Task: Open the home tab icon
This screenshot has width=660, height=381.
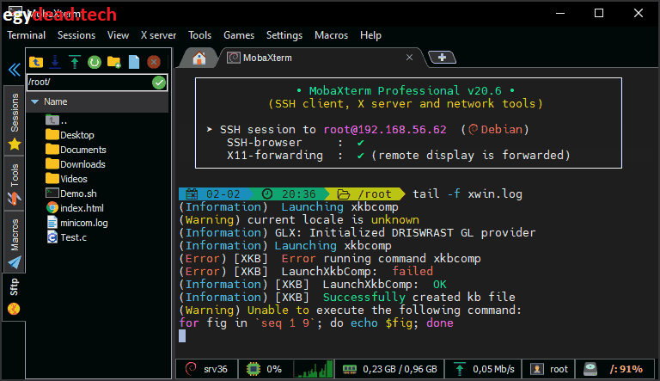Action: 199,58
